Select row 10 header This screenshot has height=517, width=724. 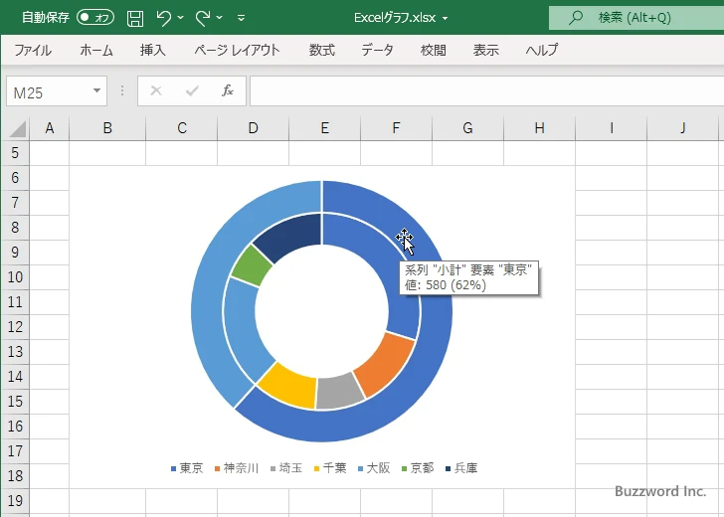pyautogui.click(x=15, y=277)
